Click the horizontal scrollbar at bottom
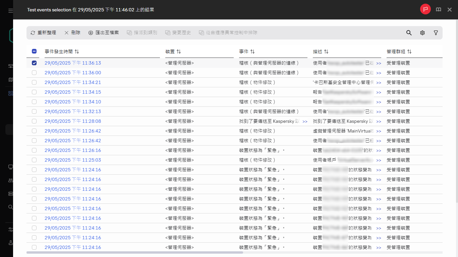 point(134,252)
